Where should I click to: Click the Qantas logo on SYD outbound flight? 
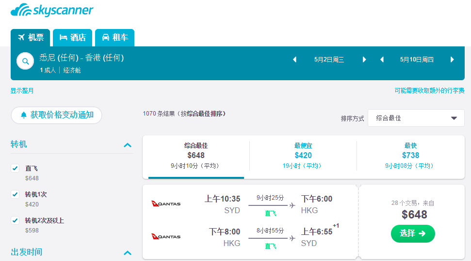pos(166,204)
